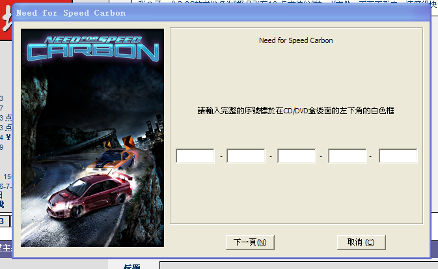
Task: Click the Need for Speed Carbon title bar
Action: coord(221,13)
